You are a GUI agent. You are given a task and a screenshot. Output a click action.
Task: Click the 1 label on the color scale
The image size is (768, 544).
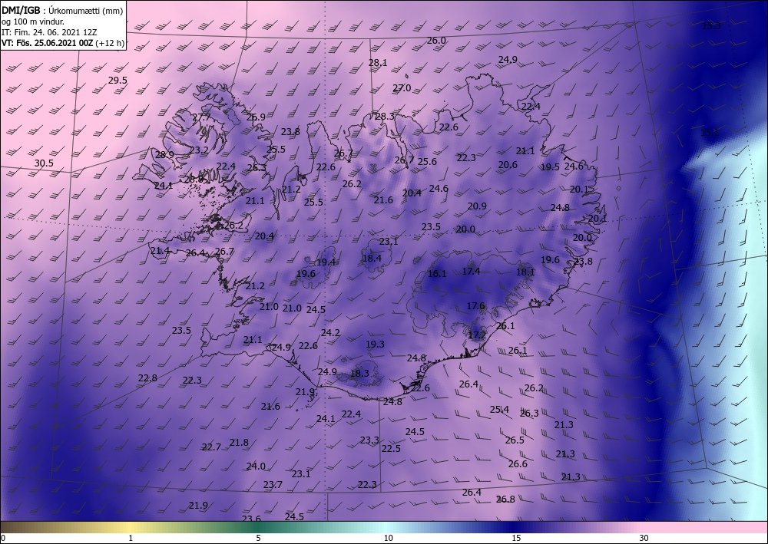[131, 539]
